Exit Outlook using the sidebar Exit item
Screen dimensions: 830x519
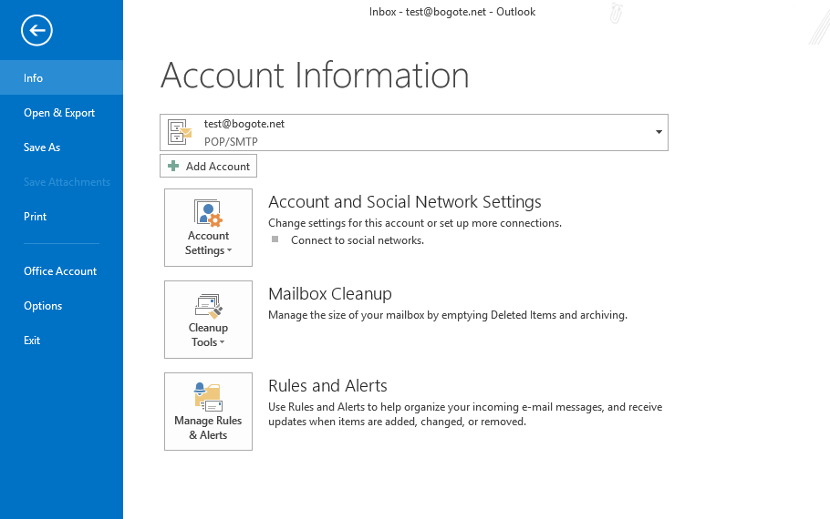click(x=32, y=341)
